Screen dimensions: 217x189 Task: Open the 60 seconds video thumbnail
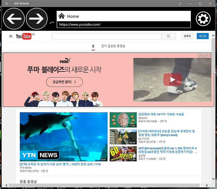(x=123, y=154)
